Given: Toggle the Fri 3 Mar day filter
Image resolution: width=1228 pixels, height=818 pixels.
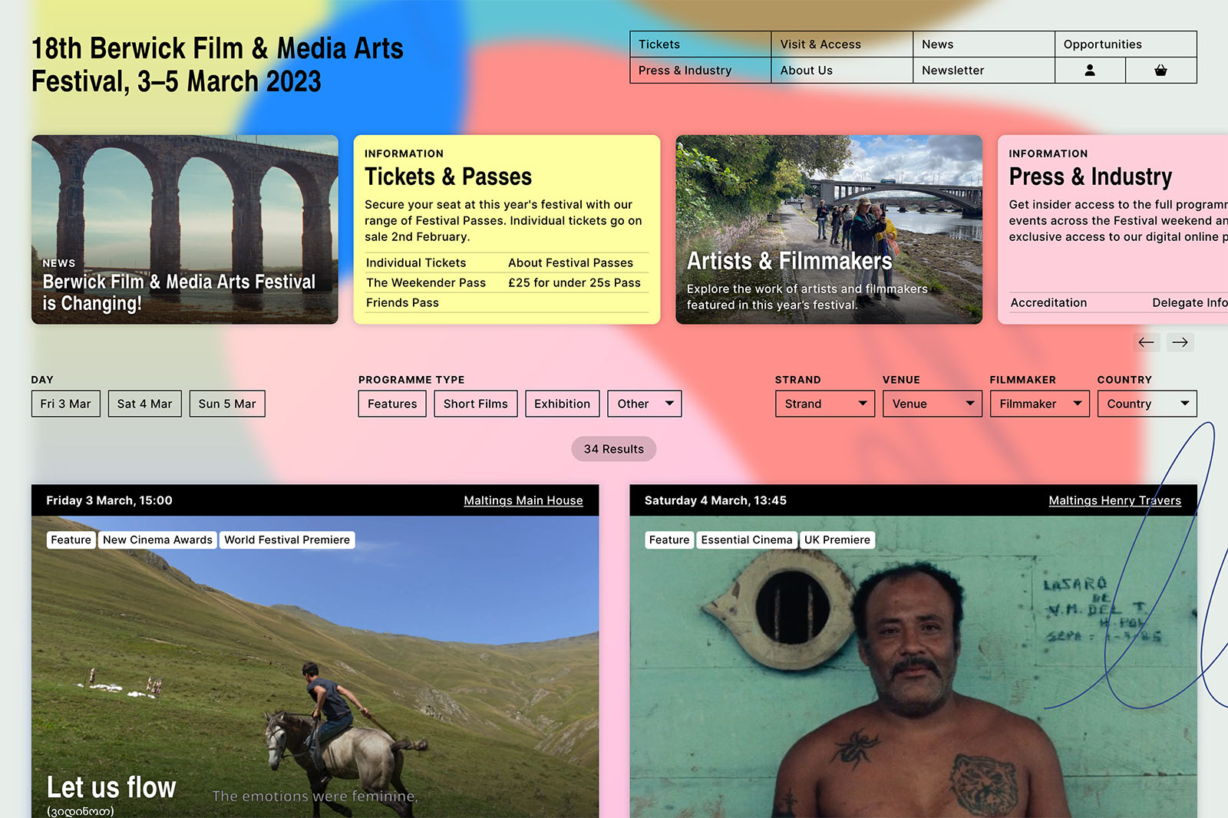Looking at the screenshot, I should pos(66,404).
